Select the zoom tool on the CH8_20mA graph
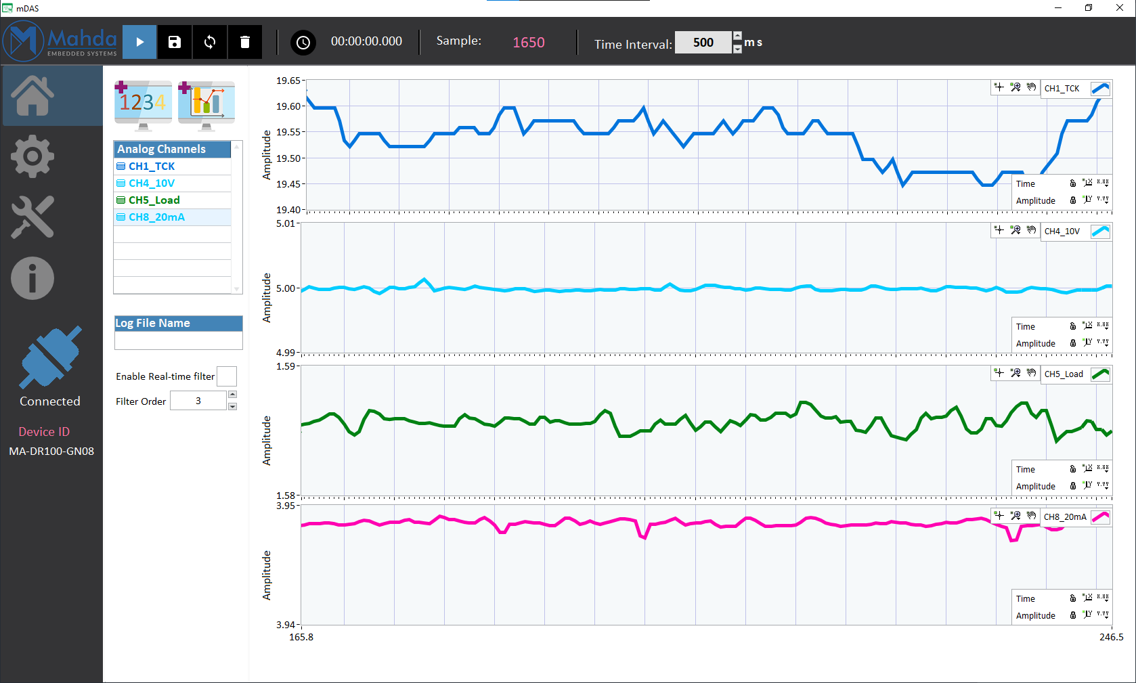This screenshot has height=683, width=1136. click(x=1015, y=516)
